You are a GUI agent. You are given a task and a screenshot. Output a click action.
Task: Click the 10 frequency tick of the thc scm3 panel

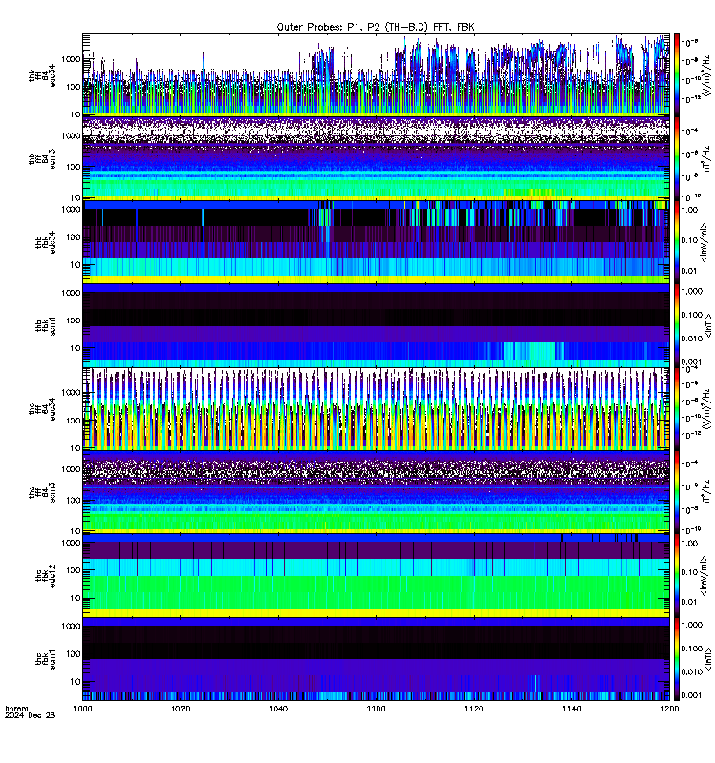click(x=75, y=531)
